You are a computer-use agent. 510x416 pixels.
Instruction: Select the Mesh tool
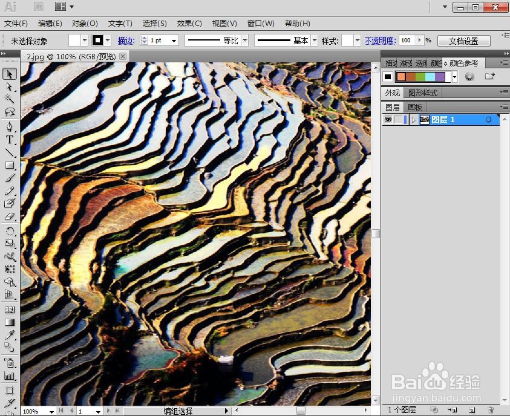(x=10, y=310)
